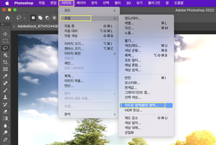Choose 자동 대비
Image resolution: width=216 pixels, height=145 pixels.
pyautogui.click(x=89, y=31)
